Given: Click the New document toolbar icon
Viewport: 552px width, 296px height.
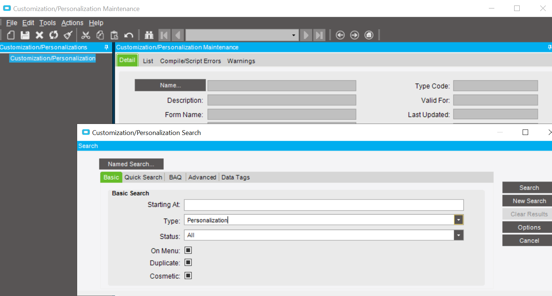Looking at the screenshot, I should point(11,35).
